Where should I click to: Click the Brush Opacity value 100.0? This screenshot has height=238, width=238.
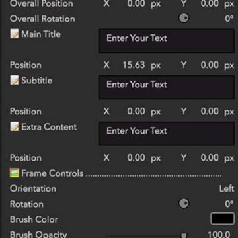tap(219, 235)
